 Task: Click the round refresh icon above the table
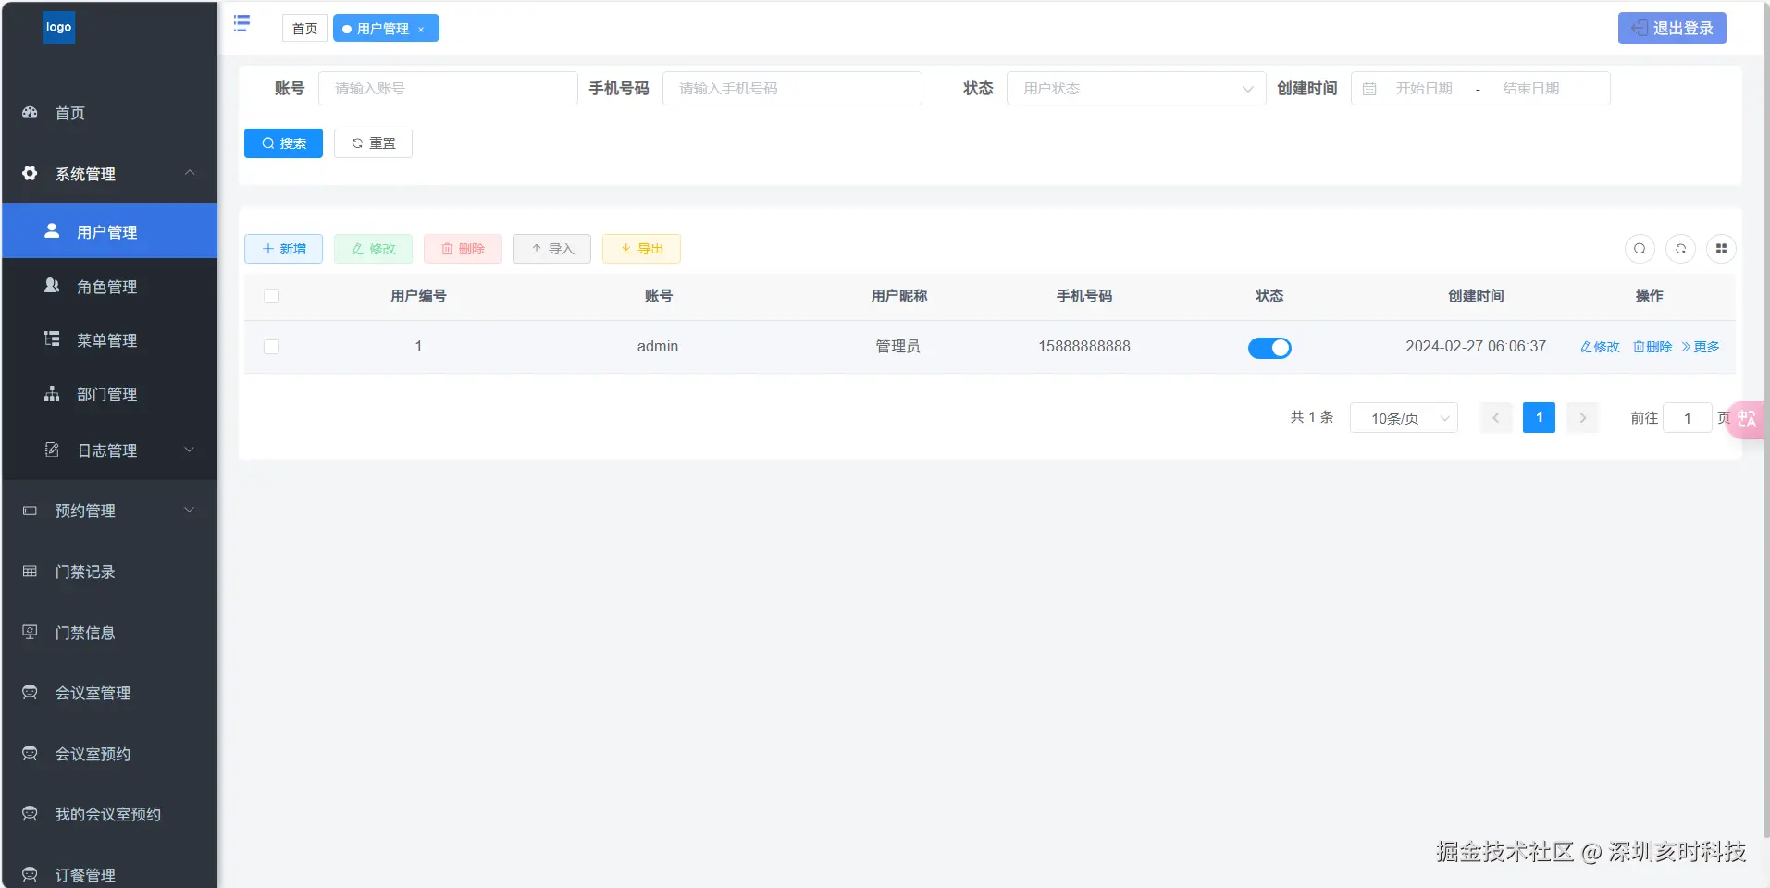pyautogui.click(x=1680, y=249)
